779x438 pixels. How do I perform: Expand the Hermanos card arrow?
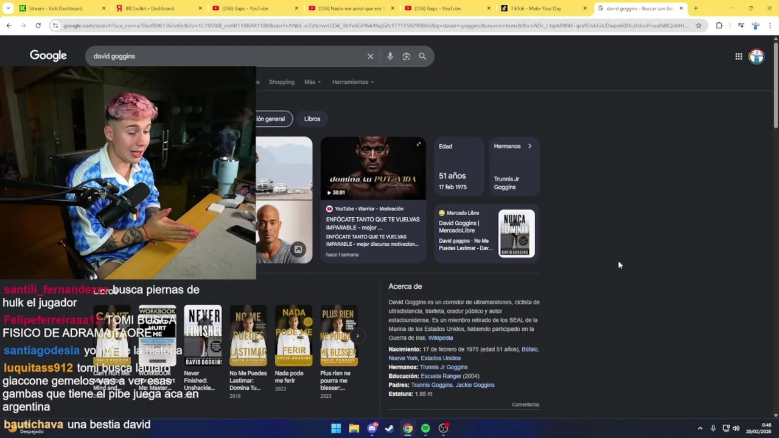[529, 146]
